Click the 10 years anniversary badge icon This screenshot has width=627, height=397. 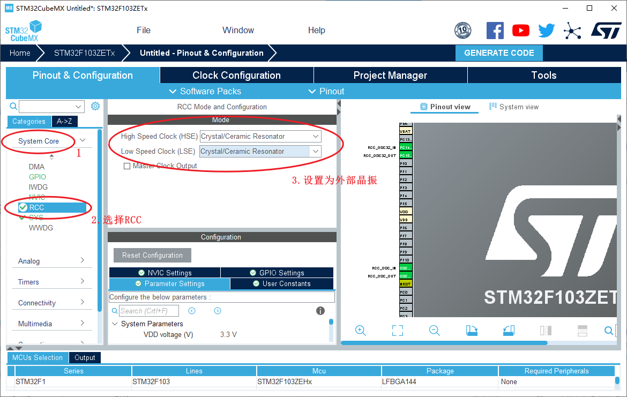(x=462, y=31)
